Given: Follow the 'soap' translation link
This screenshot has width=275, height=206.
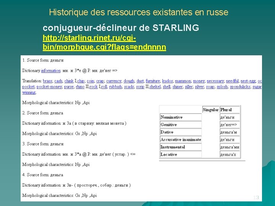Looking at the screenshot, I should (210, 87).
